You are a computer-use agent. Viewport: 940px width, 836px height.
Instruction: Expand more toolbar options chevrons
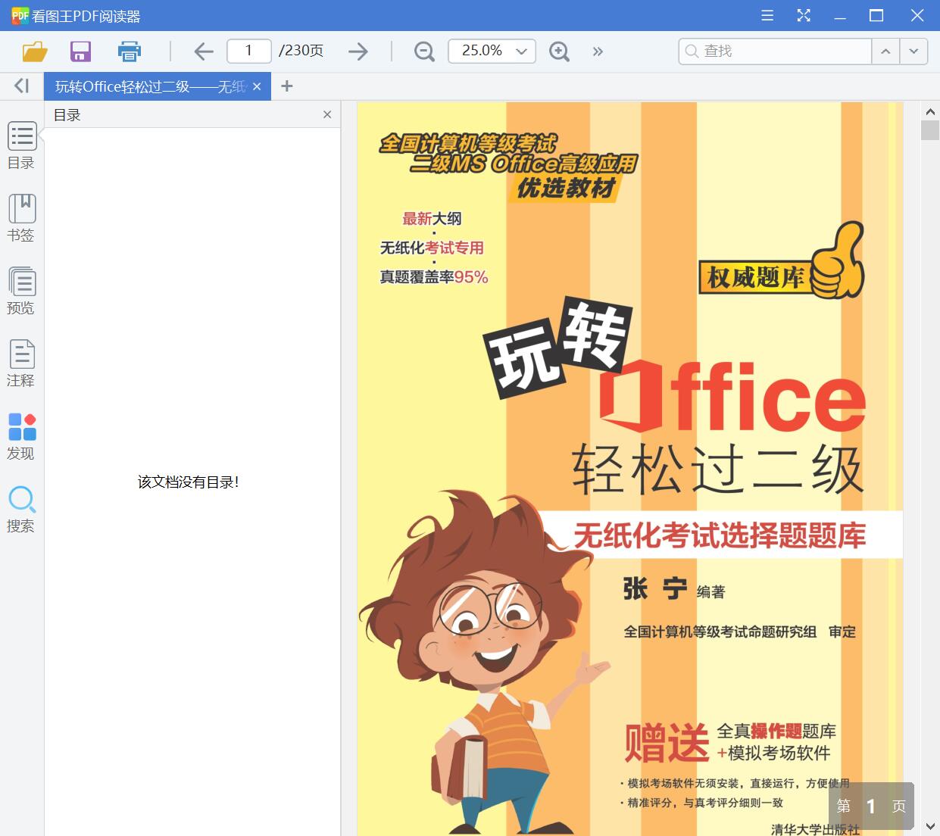coord(598,51)
